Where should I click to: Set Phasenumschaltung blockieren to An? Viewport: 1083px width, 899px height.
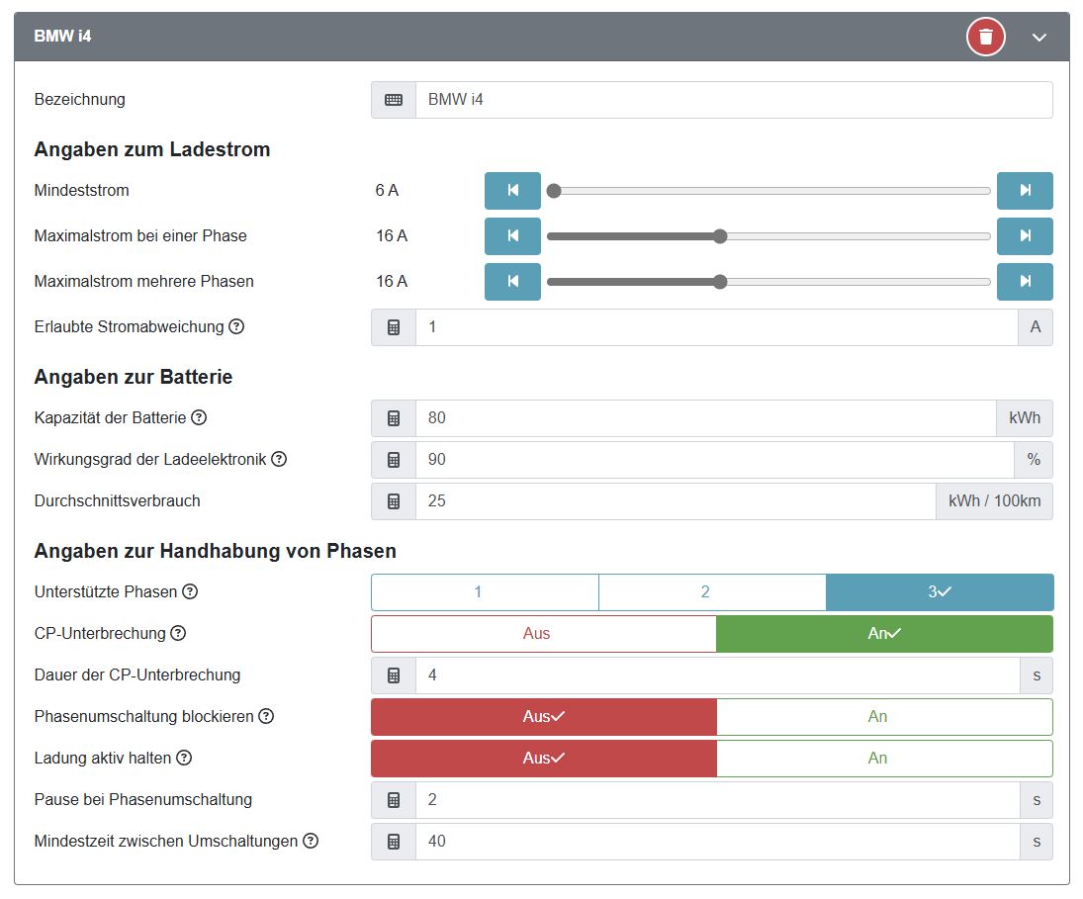tap(885, 717)
